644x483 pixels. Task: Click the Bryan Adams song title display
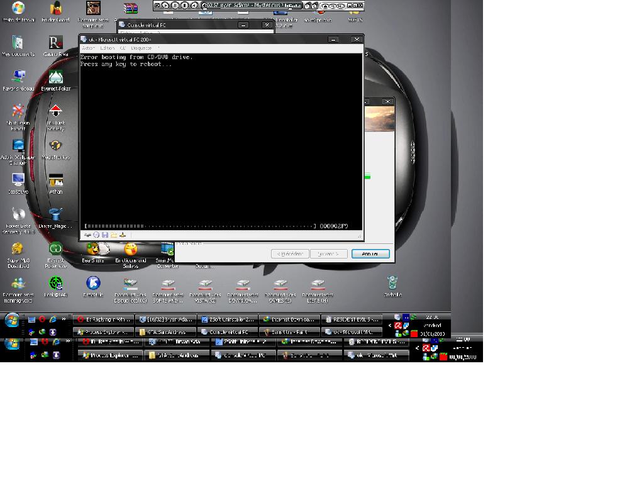click(252, 5)
